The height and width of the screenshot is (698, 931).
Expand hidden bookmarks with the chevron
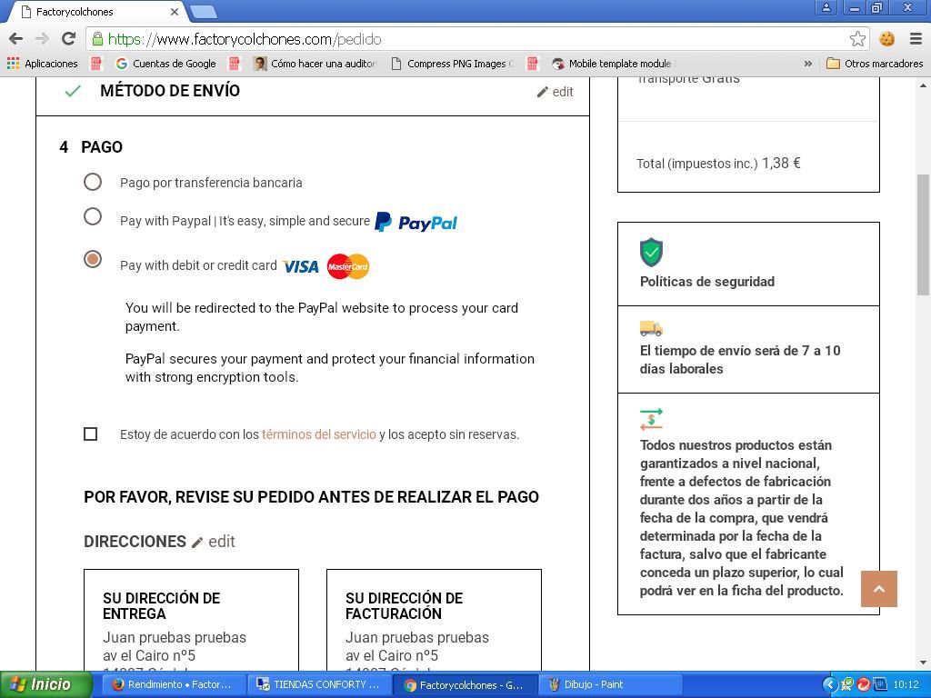click(807, 64)
